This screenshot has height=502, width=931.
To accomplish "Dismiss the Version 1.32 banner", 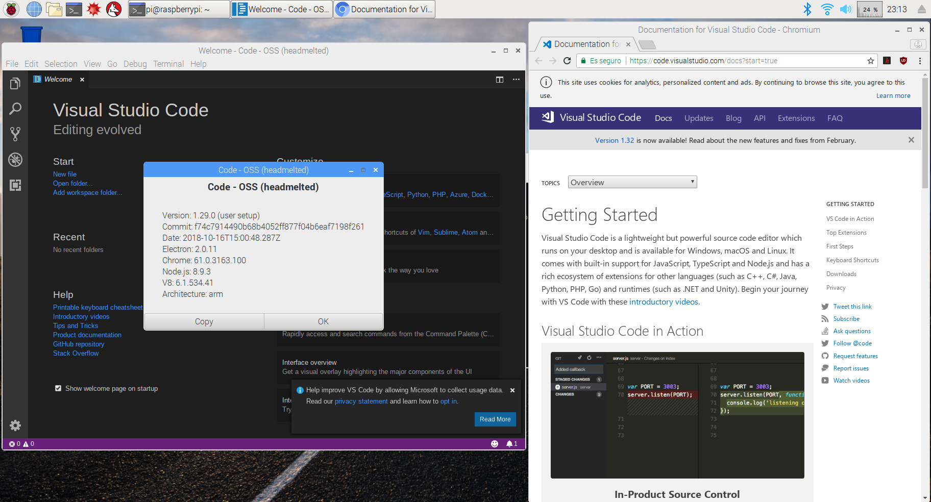I will (x=911, y=140).
